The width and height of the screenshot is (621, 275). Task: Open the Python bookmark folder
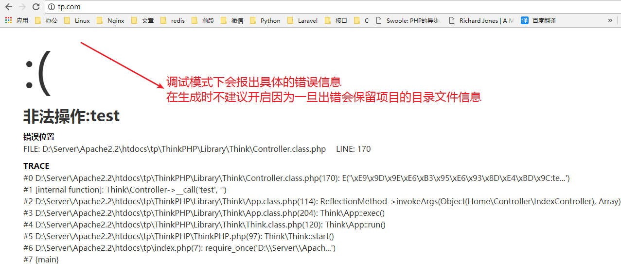tap(265, 20)
